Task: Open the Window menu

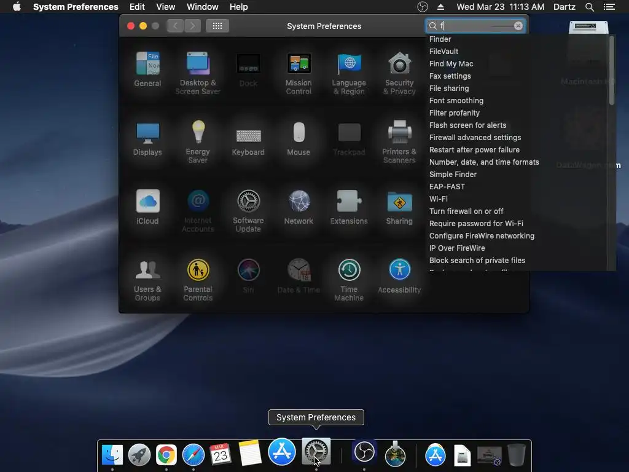Action: [x=203, y=7]
